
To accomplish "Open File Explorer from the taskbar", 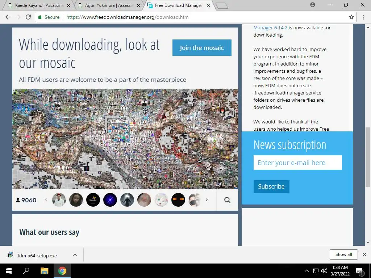I will click(x=44, y=271).
